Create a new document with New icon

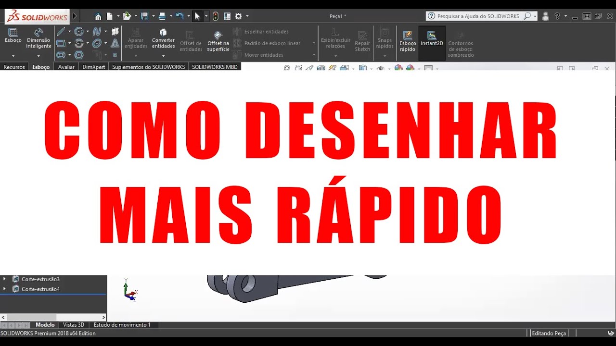(110, 16)
